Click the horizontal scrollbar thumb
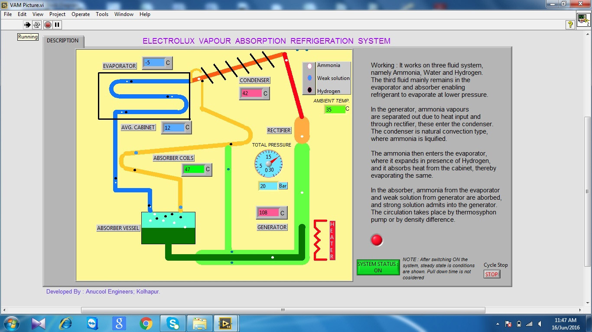The image size is (592, 332). 283,310
